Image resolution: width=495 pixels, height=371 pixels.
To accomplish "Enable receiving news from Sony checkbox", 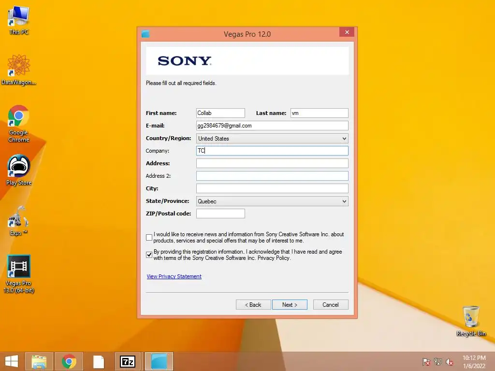I will pyautogui.click(x=149, y=237).
